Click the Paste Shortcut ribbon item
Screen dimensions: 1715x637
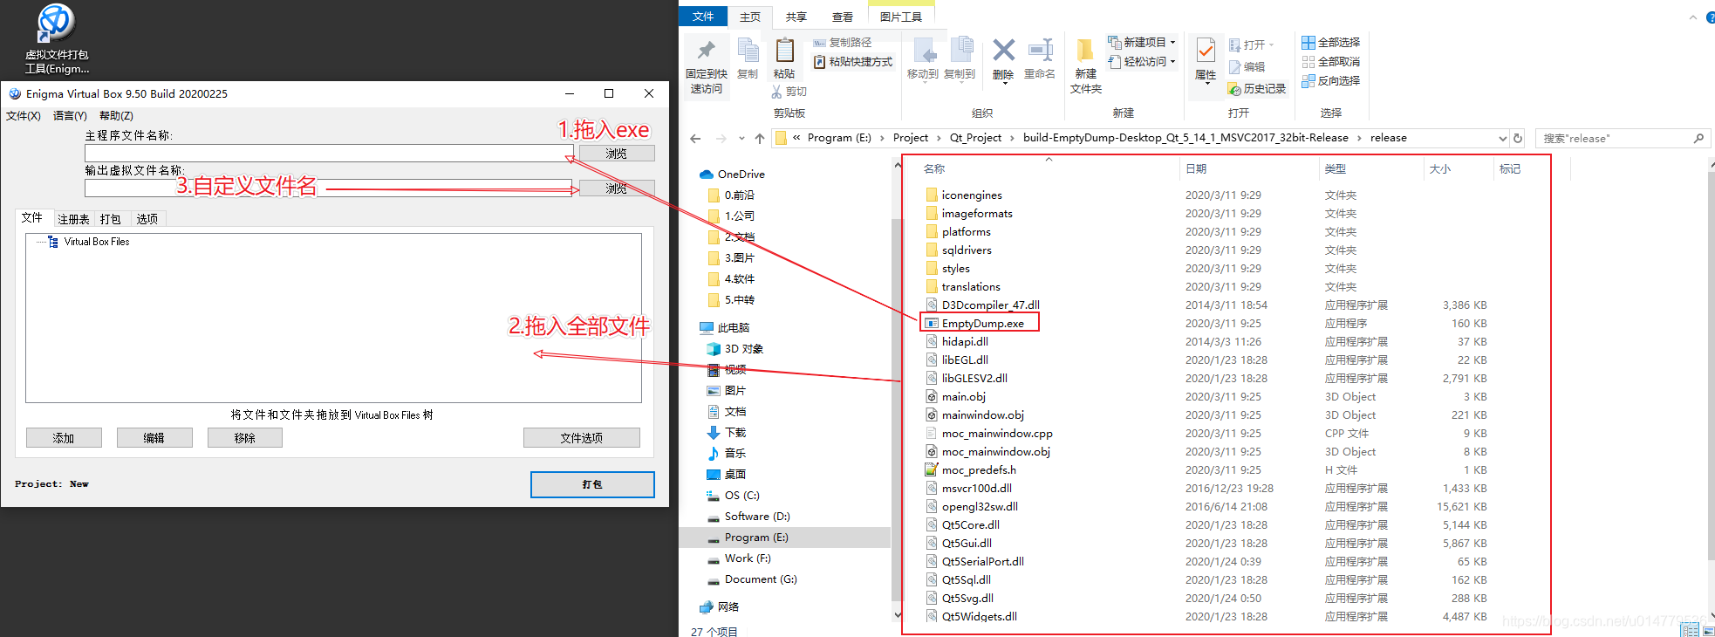point(852,62)
